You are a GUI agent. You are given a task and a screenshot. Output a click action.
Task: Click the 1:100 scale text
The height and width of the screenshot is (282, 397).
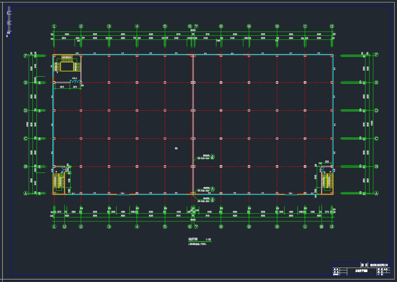(x=208, y=240)
